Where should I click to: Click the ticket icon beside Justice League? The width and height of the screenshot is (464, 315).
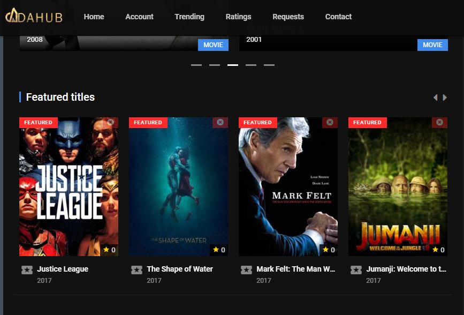pos(26,269)
